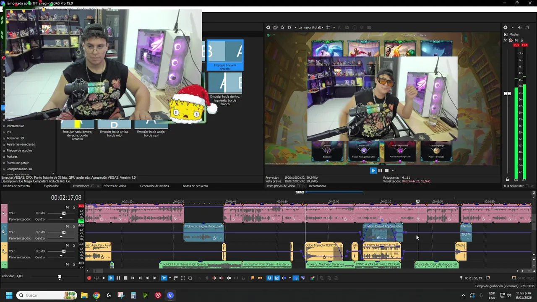Open Master bus automation settings icon
The image size is (537, 302).
[510, 40]
